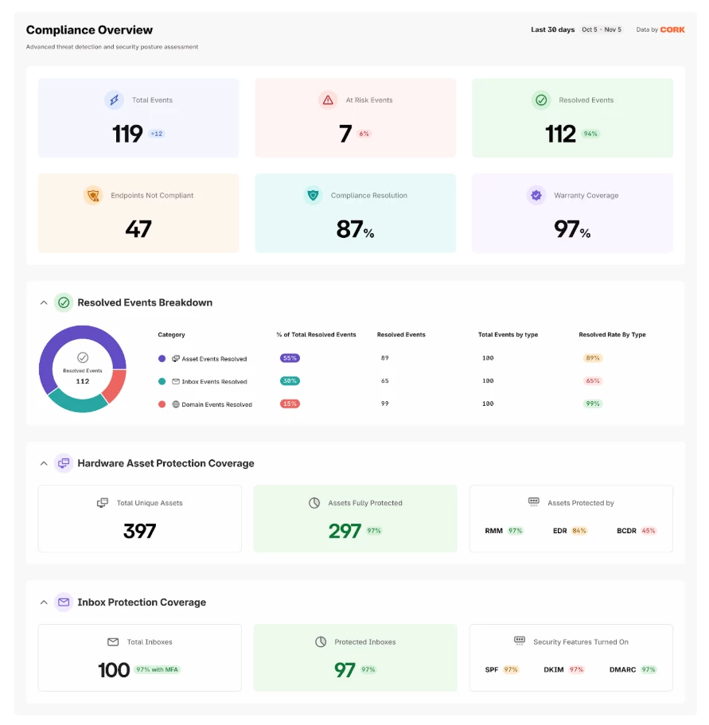The image size is (709, 725).
Task: Click Hardware Asset Protection Coverage section icon
Action: click(64, 463)
